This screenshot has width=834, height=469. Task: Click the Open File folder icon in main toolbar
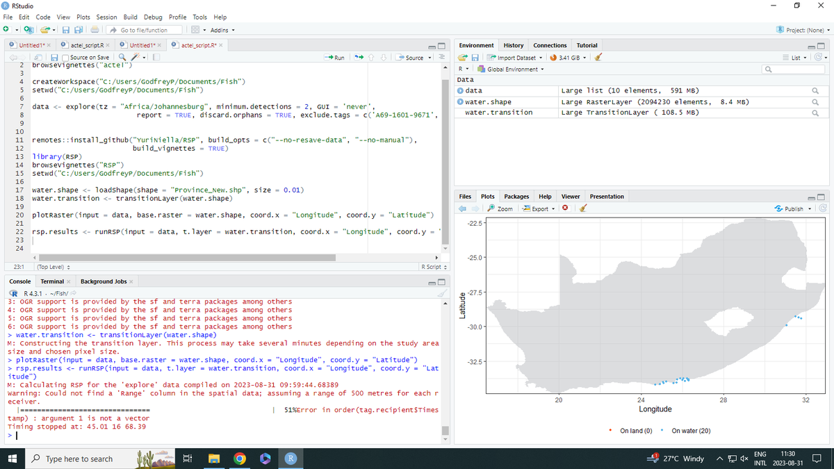[x=44, y=30]
